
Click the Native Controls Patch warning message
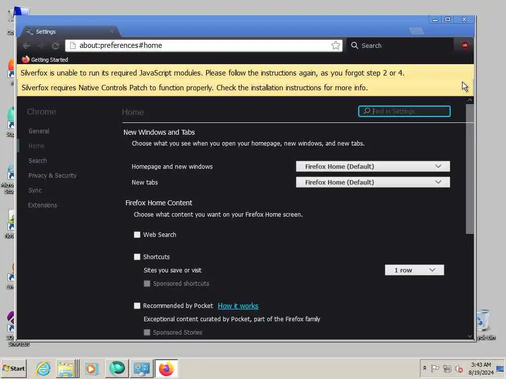[x=195, y=88]
